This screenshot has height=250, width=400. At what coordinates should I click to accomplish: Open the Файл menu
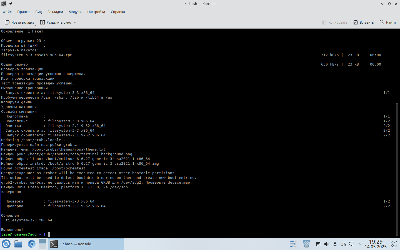pyautogui.click(x=7, y=12)
